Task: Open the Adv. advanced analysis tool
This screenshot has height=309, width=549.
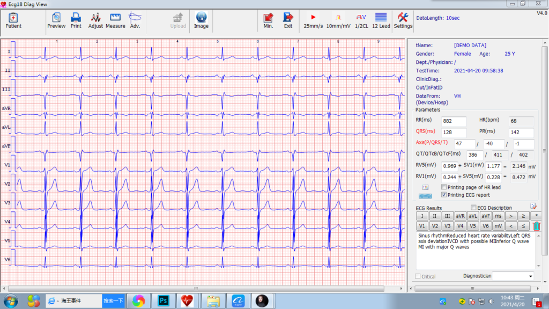Action: (135, 21)
